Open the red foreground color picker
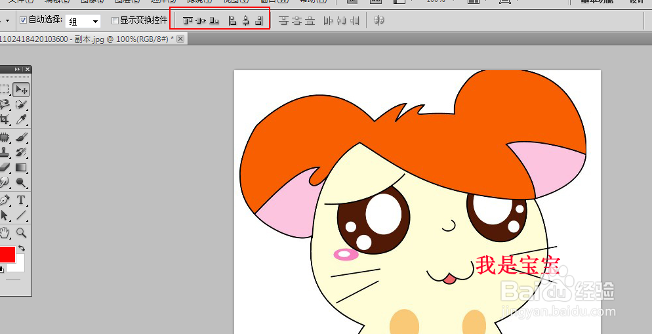Screen dimensions: 652x334 tap(7, 254)
